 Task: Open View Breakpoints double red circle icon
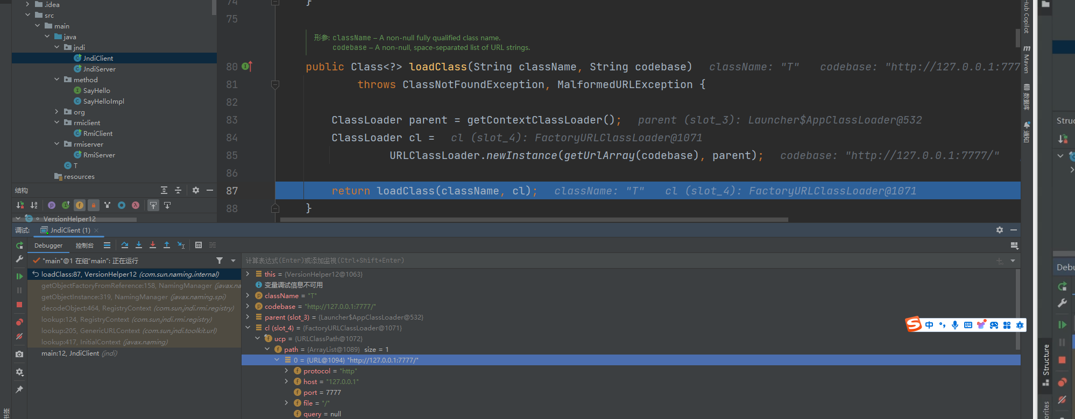(19, 322)
